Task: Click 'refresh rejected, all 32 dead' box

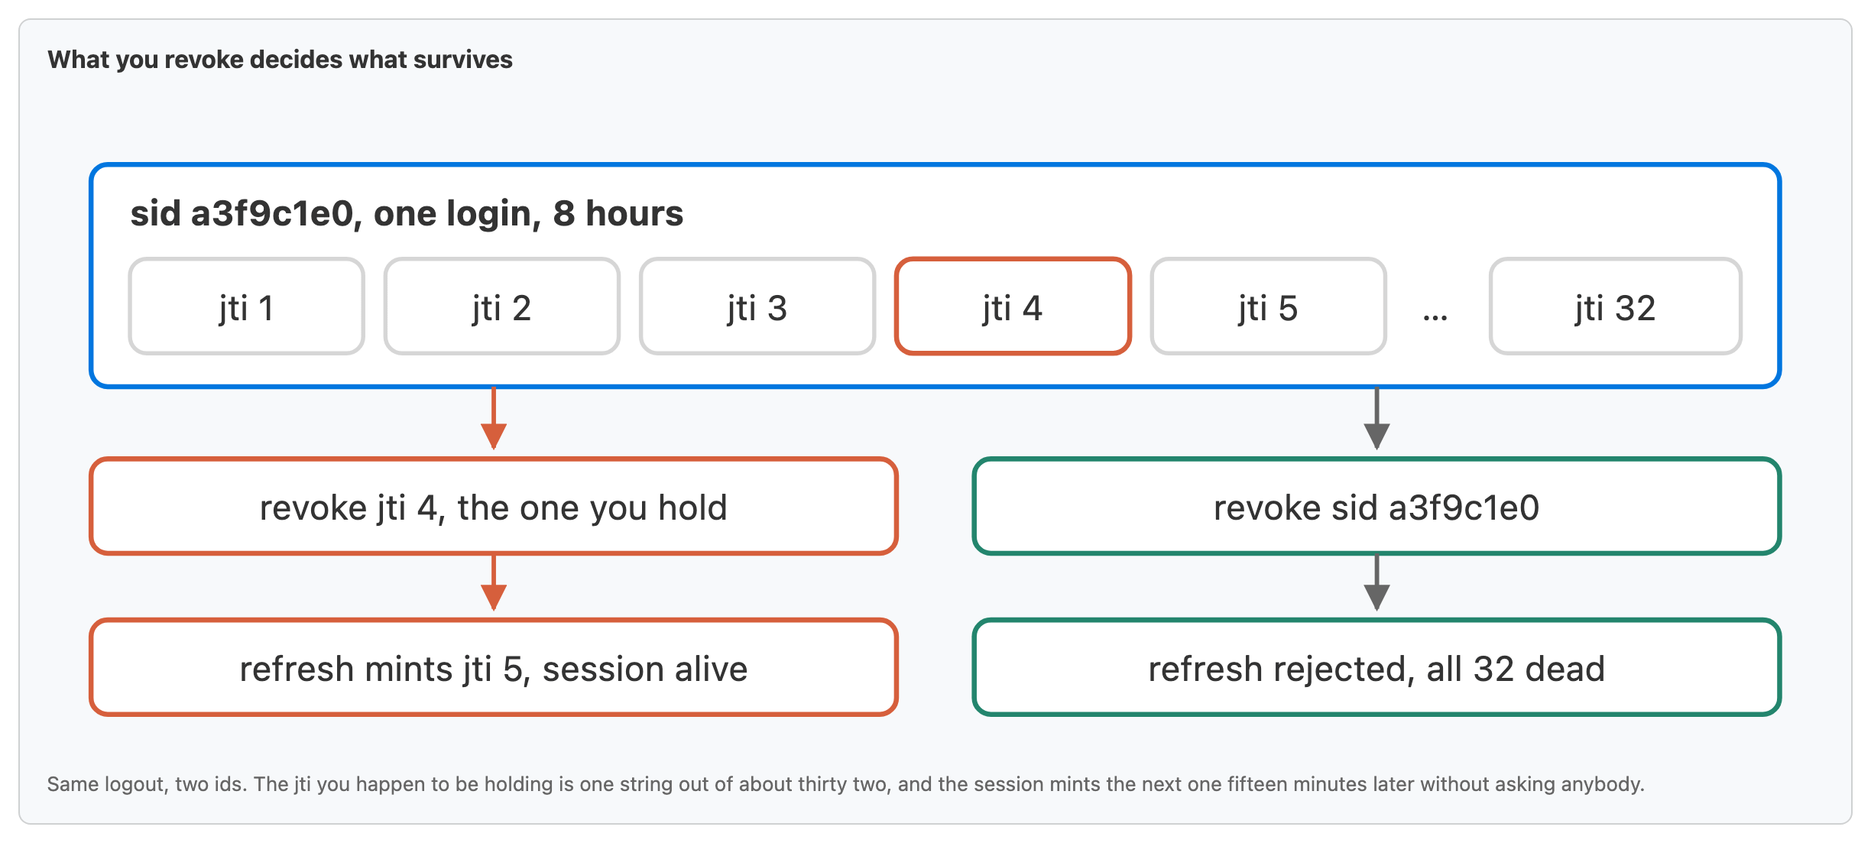Action: pos(1376,668)
